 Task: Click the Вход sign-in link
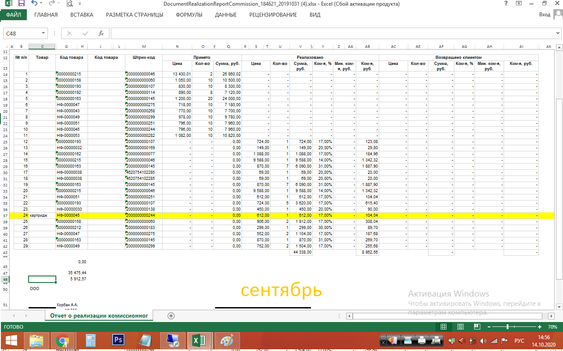(545, 14)
